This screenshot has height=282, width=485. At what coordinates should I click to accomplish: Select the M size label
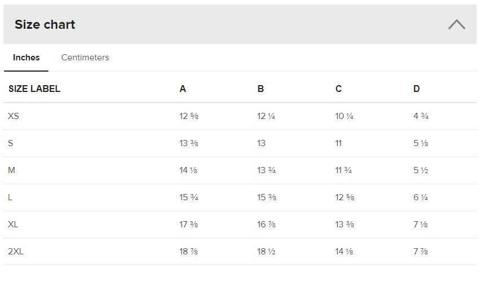12,170
